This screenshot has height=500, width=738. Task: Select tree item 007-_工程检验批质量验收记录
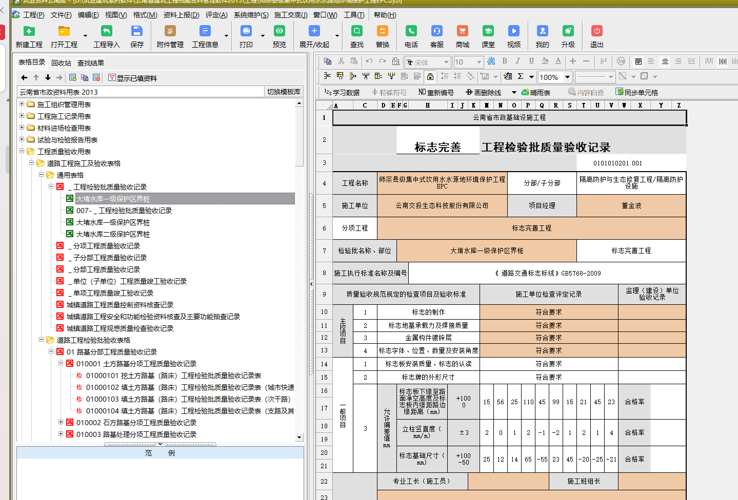tap(124, 211)
